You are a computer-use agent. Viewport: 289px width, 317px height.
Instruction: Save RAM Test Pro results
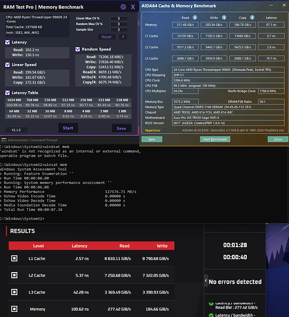tap(122, 129)
